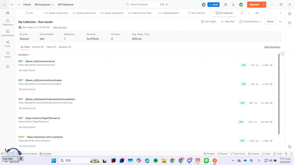Open the more actions ellipsis menu
Viewport: 294px width, 165px height.
tap(280, 21)
